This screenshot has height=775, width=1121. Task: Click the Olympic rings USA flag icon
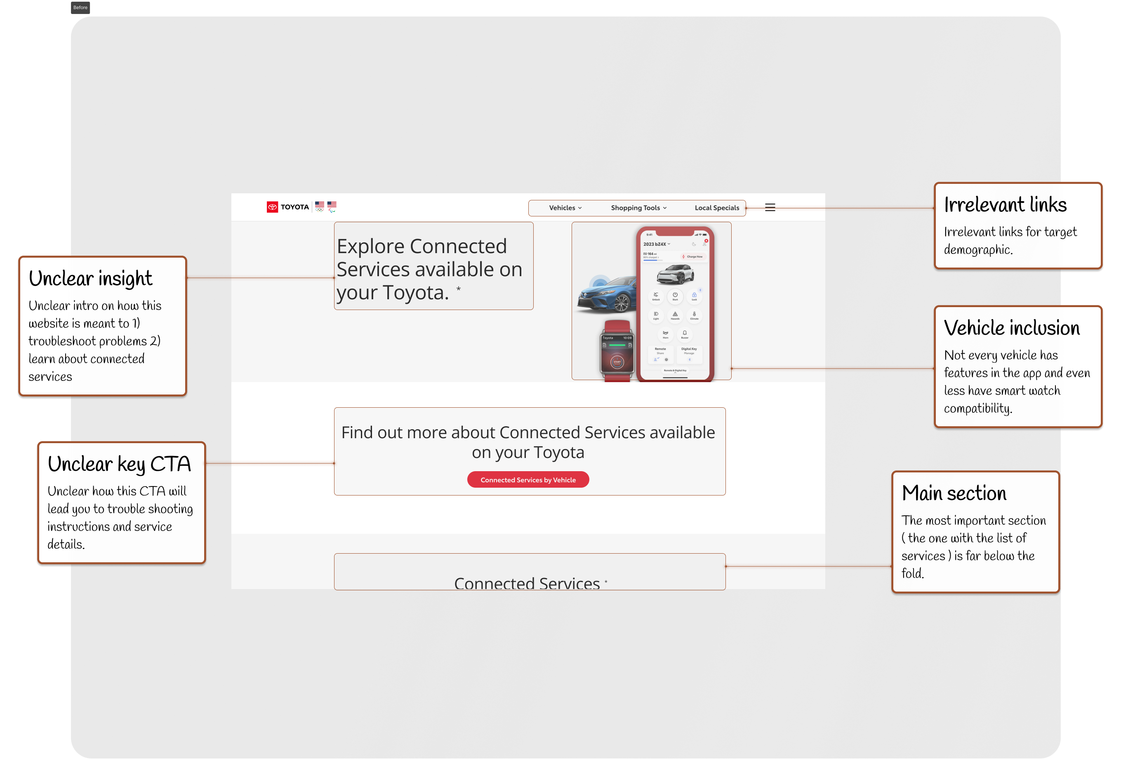point(319,207)
